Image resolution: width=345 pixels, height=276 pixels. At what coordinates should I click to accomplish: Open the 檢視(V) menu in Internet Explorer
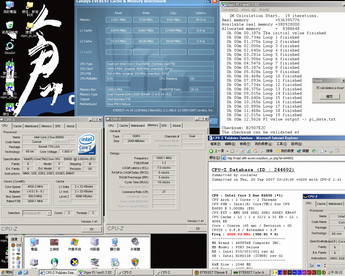[x=245, y=144]
